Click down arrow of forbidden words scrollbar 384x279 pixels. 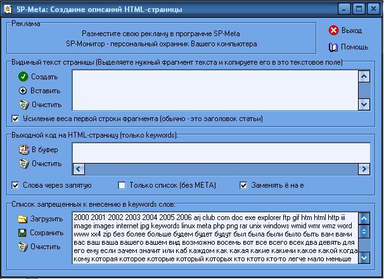tap(364, 258)
